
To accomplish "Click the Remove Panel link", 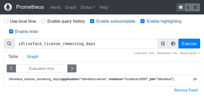I will pyautogui.click(x=186, y=90).
